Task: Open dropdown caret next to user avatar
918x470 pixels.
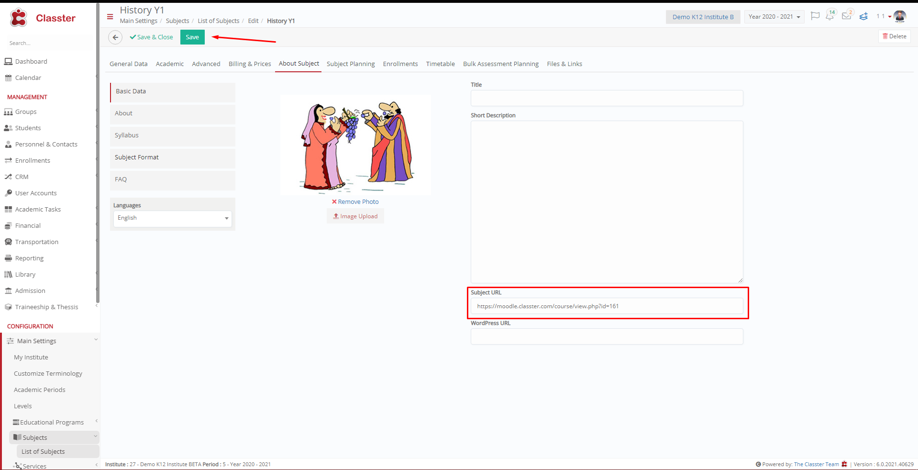Action: coord(890,17)
